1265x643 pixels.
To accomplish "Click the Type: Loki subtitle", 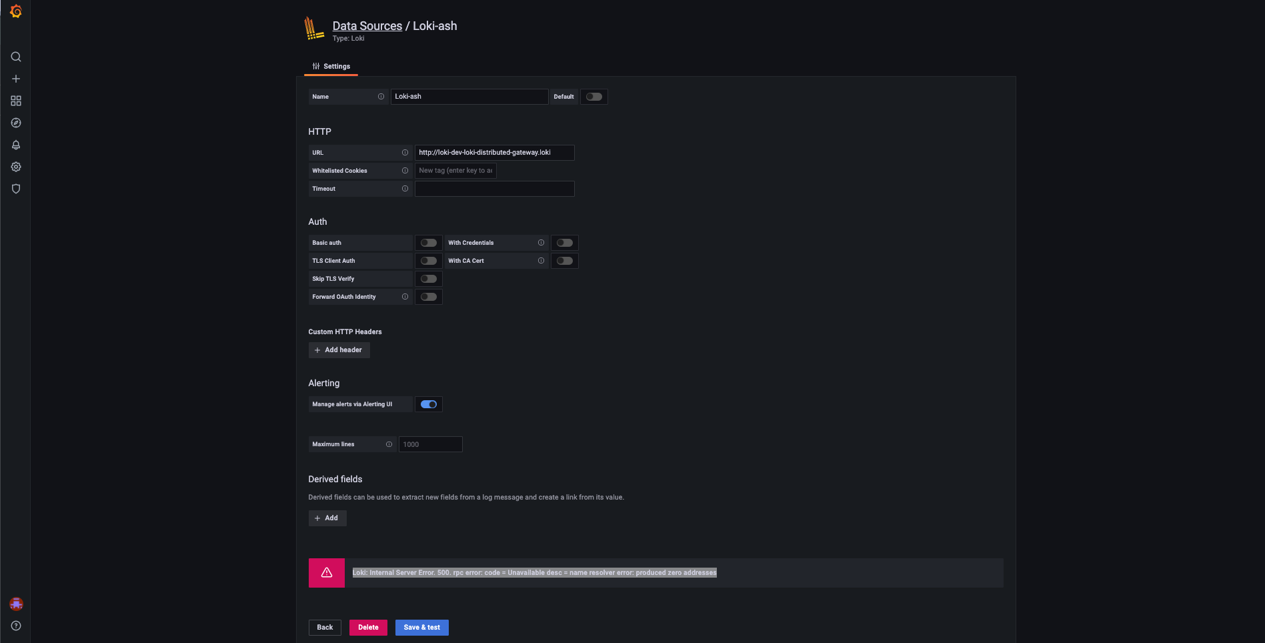I will pyautogui.click(x=349, y=39).
